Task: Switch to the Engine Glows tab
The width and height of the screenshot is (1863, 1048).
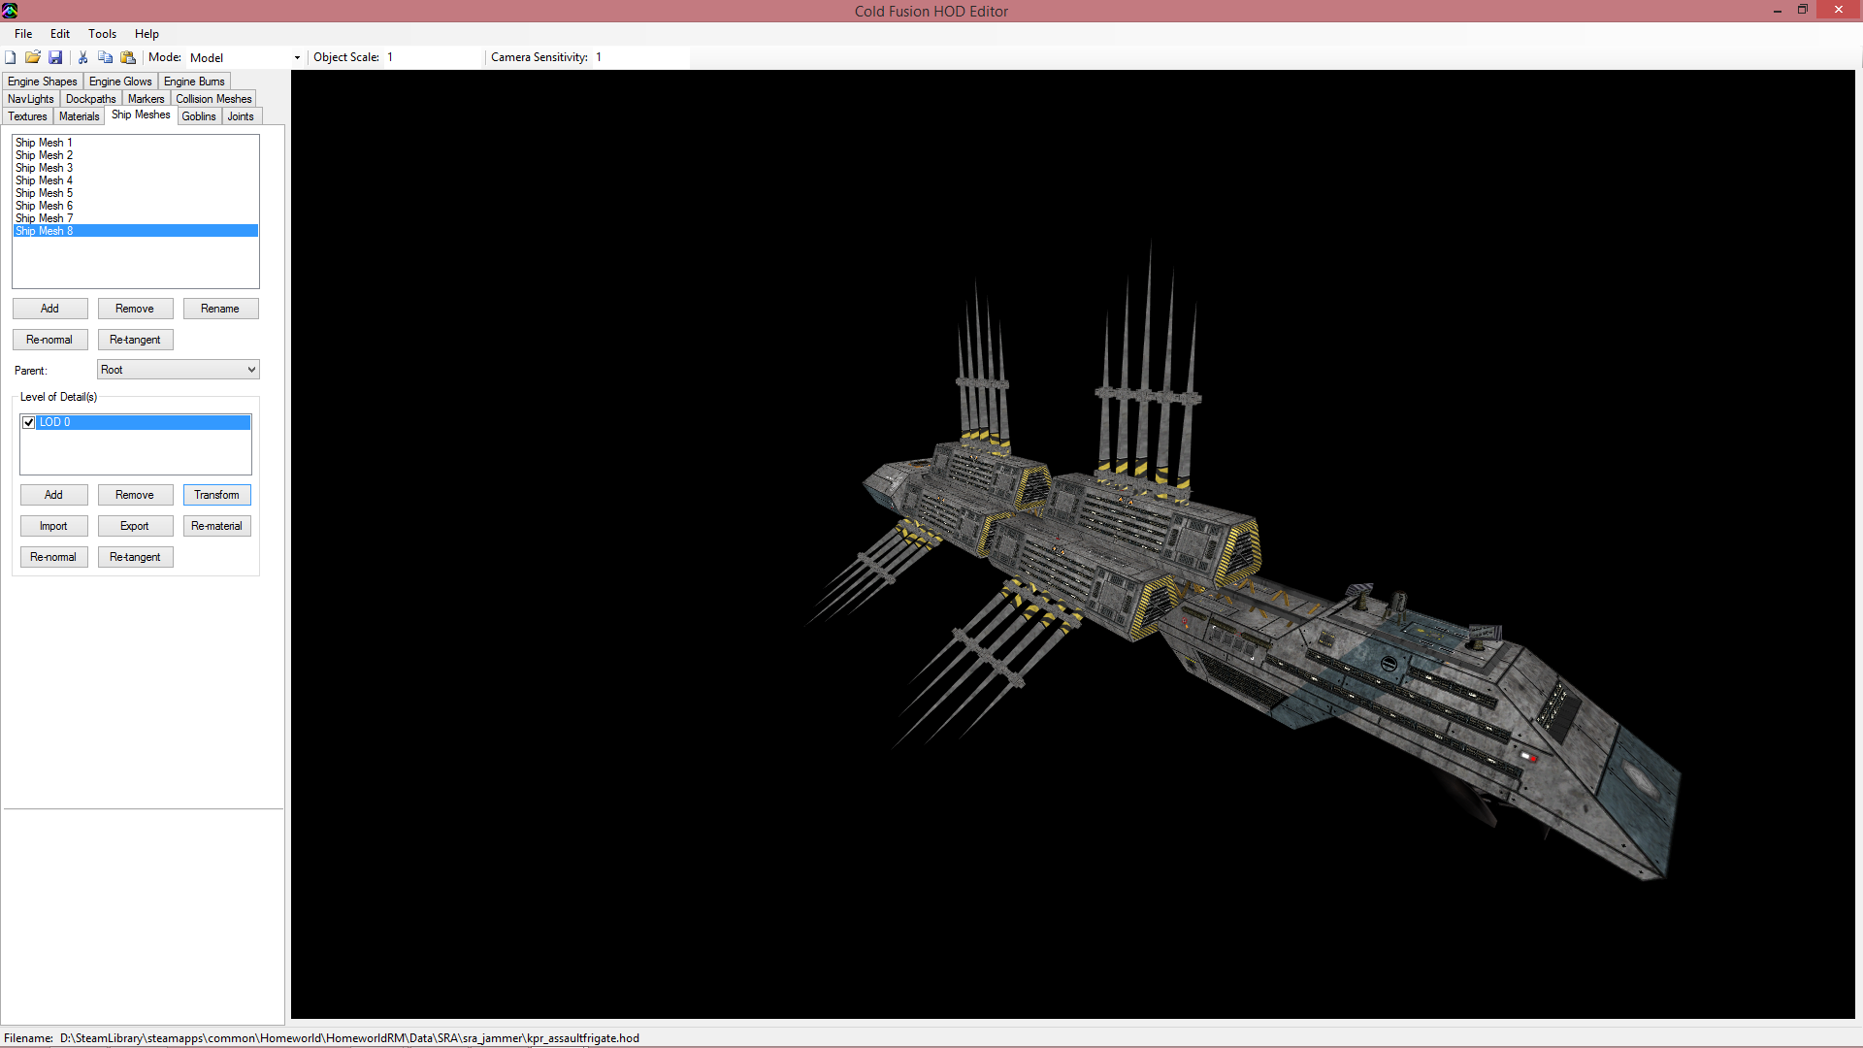Action: [120, 82]
